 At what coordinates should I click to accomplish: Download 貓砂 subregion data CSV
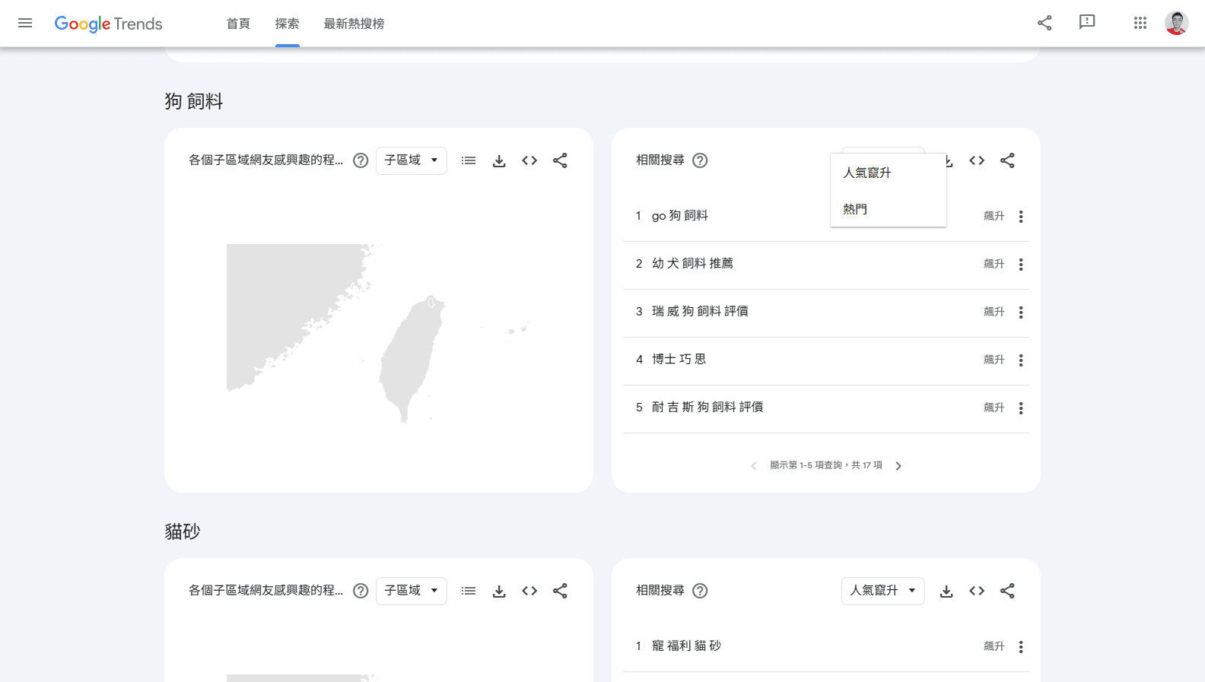[499, 591]
